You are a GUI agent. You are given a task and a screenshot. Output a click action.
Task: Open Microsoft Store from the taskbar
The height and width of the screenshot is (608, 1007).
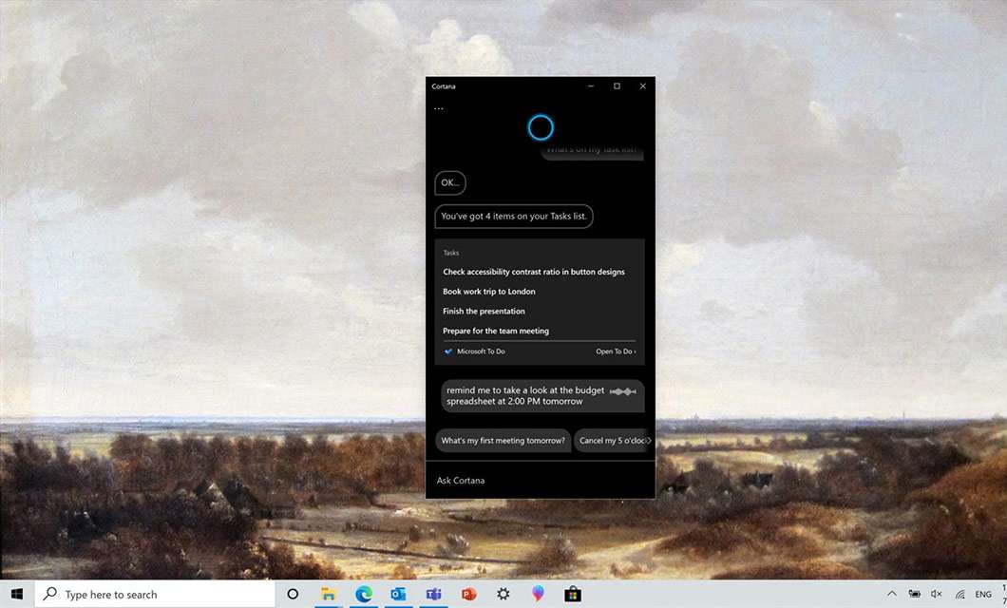point(572,594)
